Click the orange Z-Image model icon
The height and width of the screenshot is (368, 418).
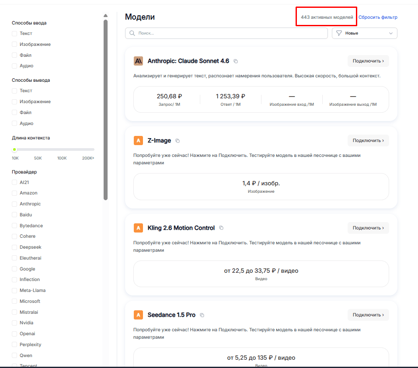tap(138, 141)
